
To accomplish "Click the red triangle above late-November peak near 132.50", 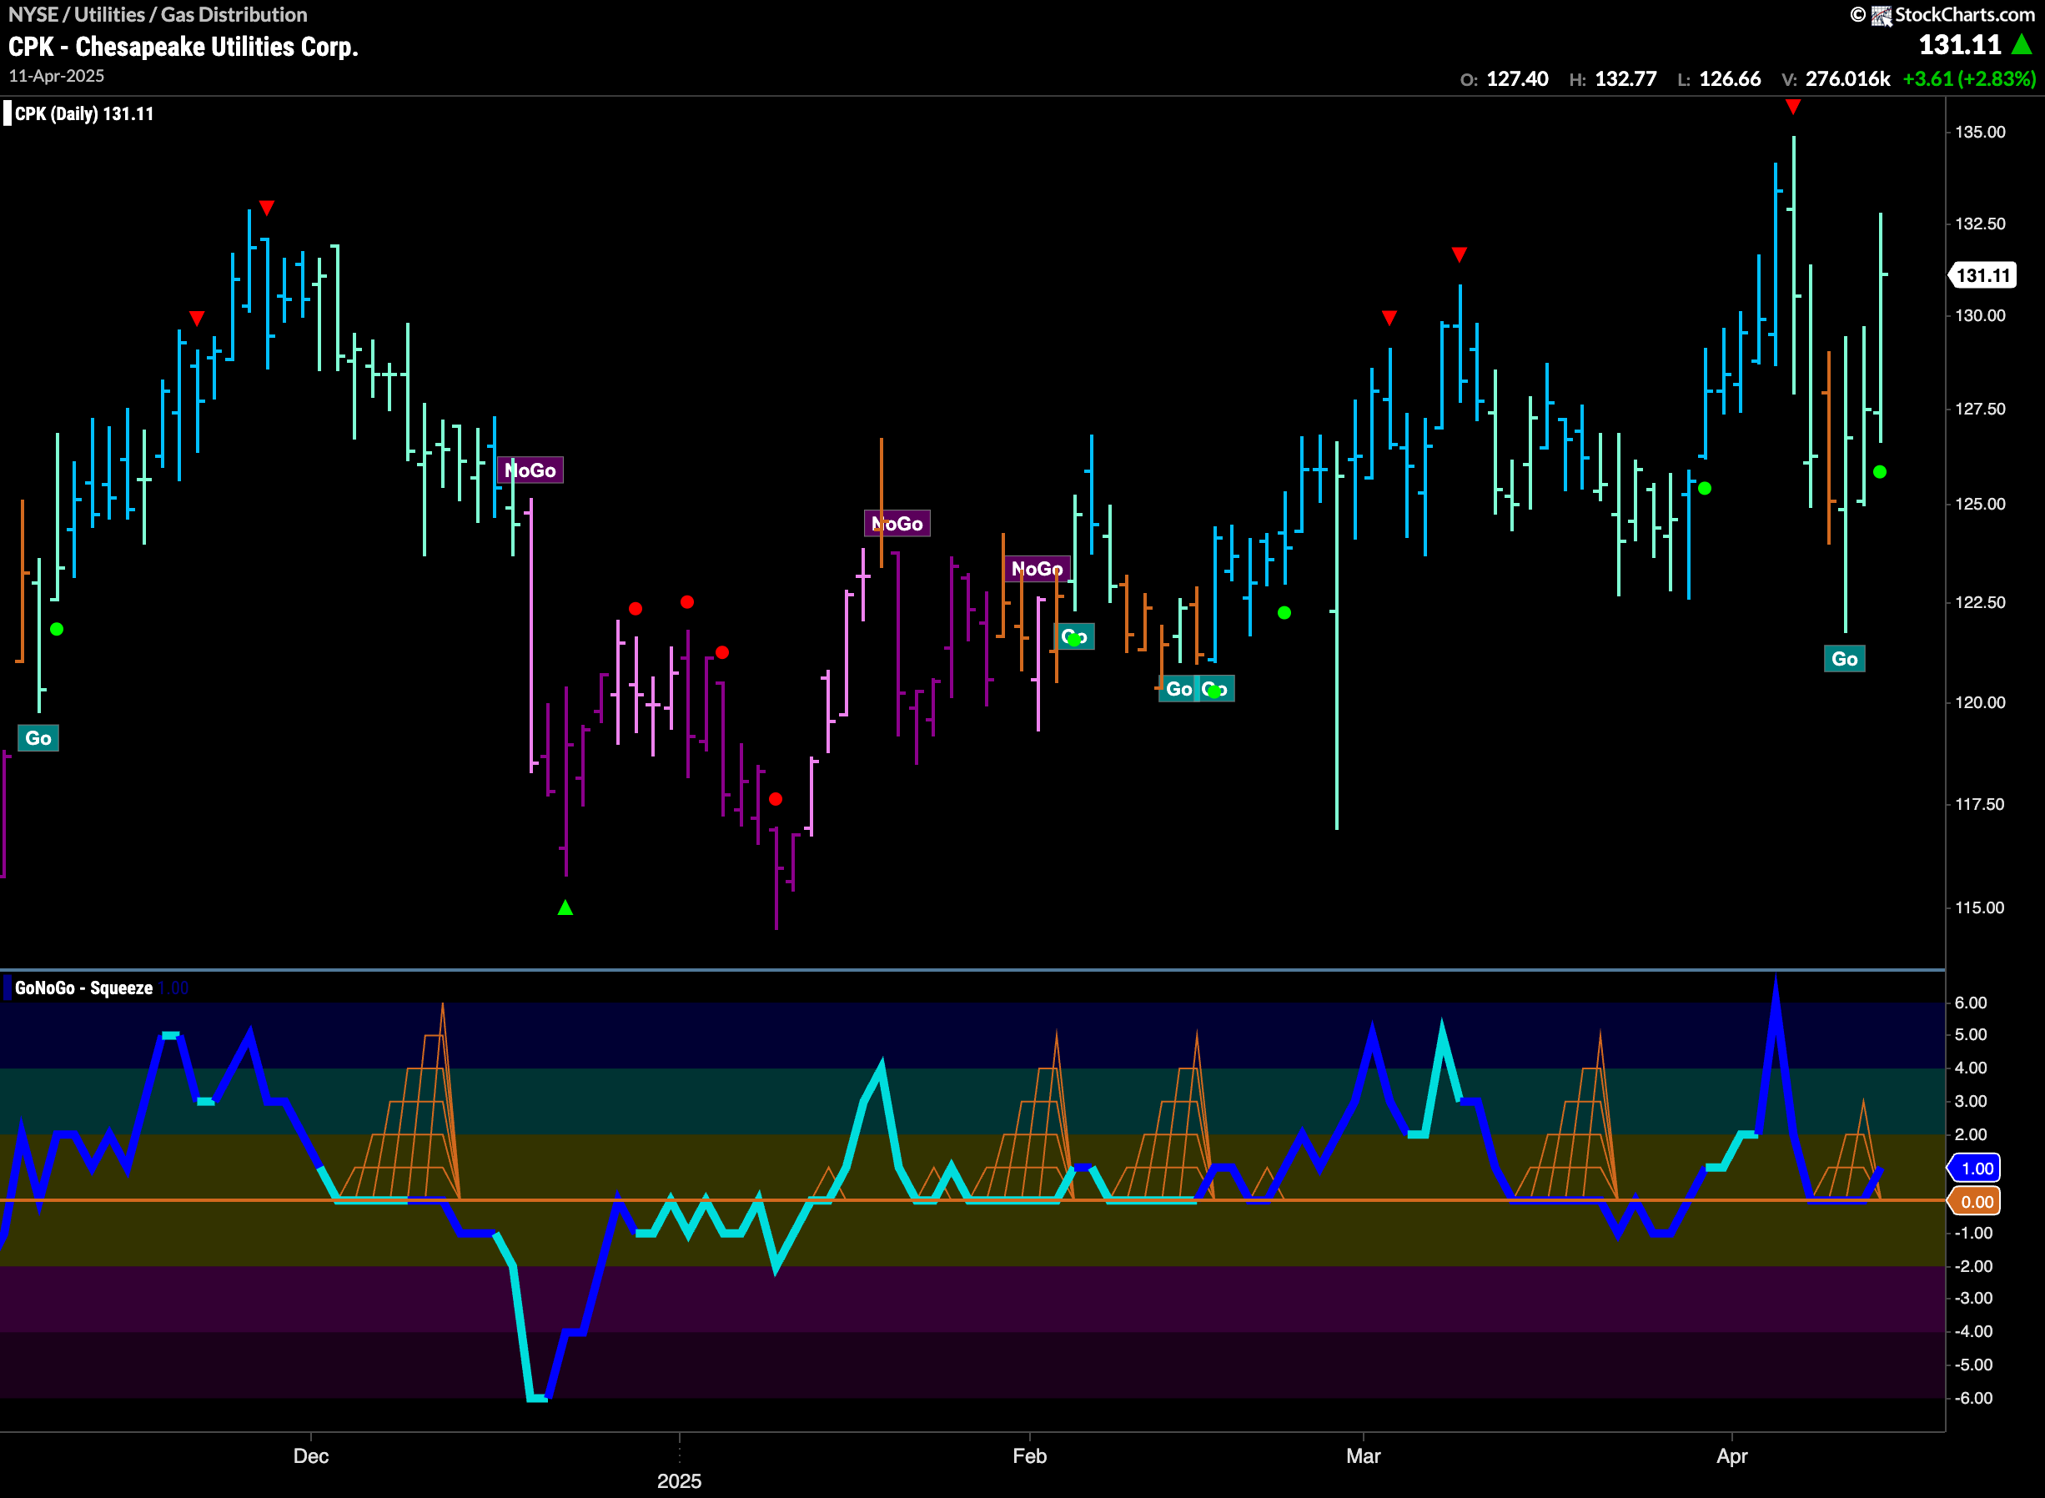I will coord(265,208).
